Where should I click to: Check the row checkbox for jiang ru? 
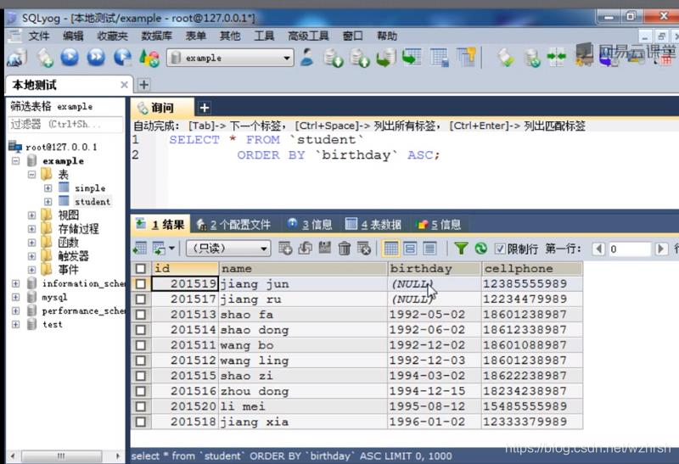(141, 299)
